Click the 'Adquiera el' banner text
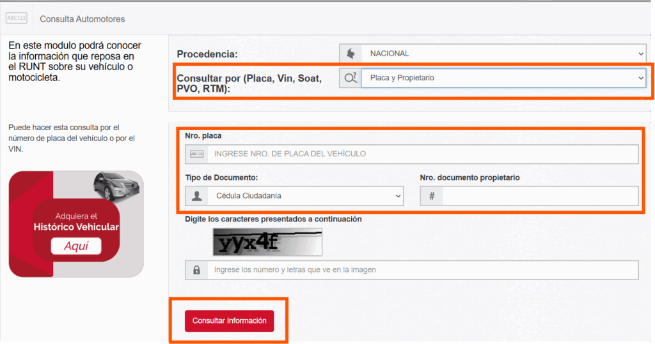The height and width of the screenshot is (344, 655). (76, 216)
